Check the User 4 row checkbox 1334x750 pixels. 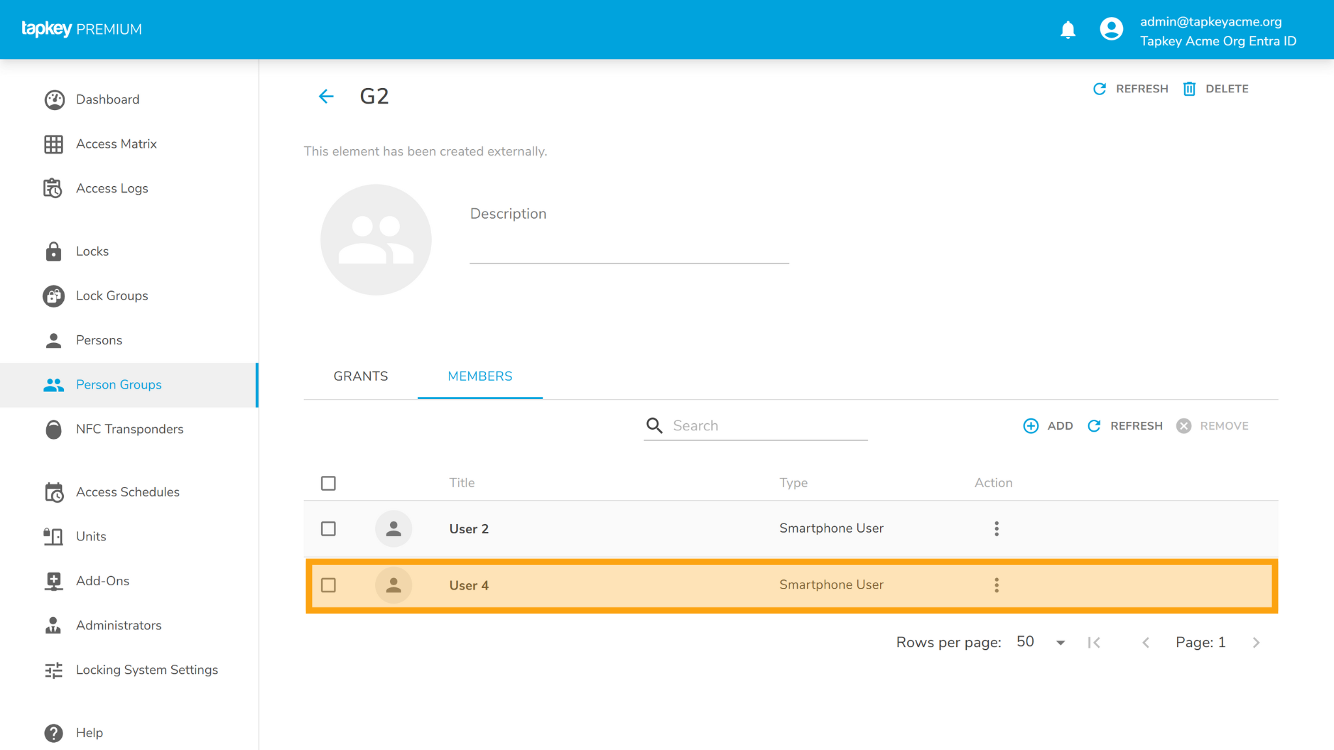tap(328, 585)
